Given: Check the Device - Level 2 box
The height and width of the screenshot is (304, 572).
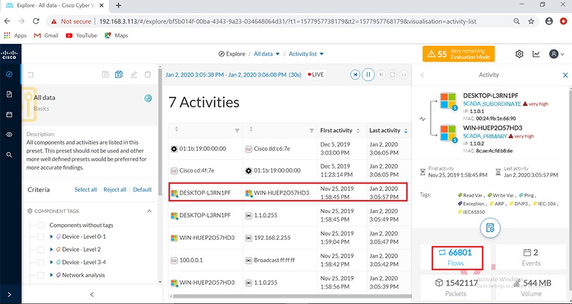Looking at the screenshot, I should point(41,249).
